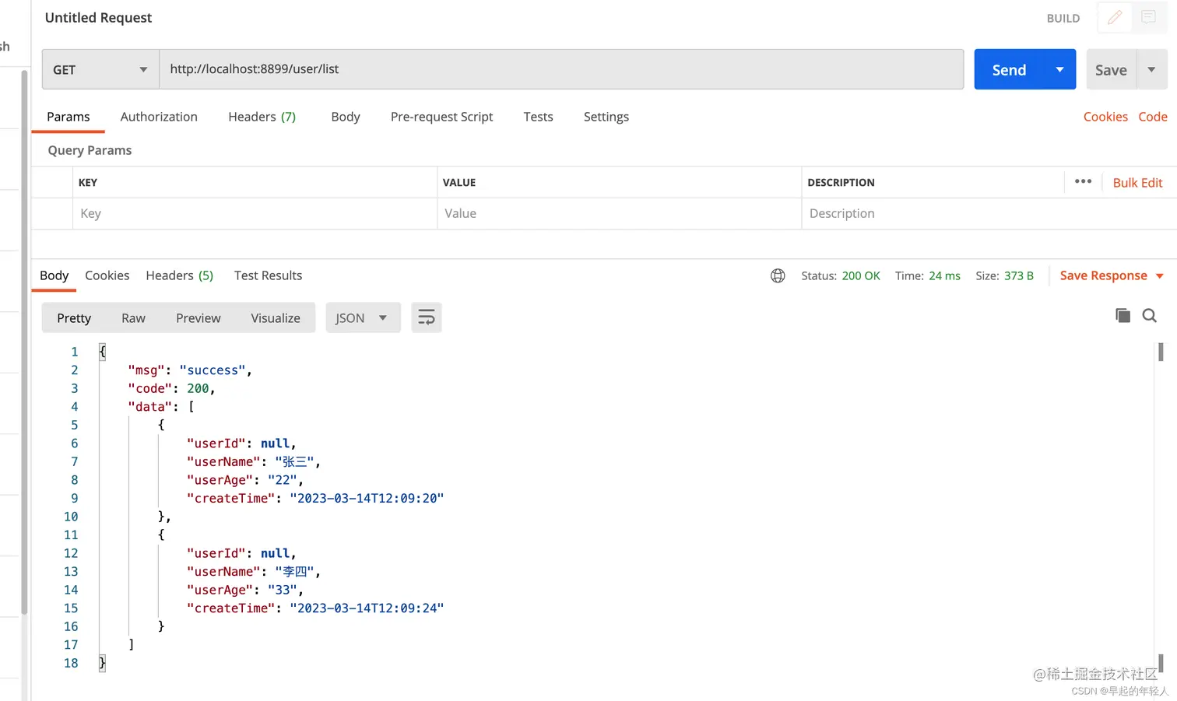Switch to the Authorization tab
1177x701 pixels.
click(159, 117)
